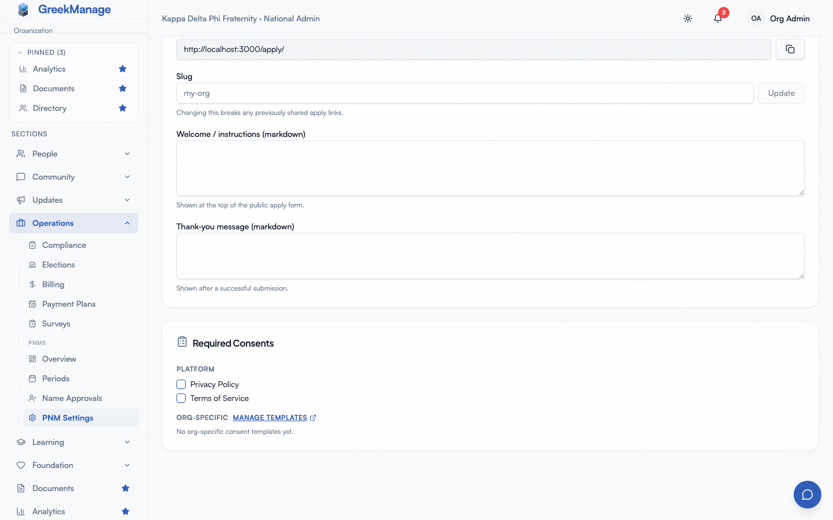833x520 pixels.
Task: Open the Manage Templates link
Action: [274, 418]
